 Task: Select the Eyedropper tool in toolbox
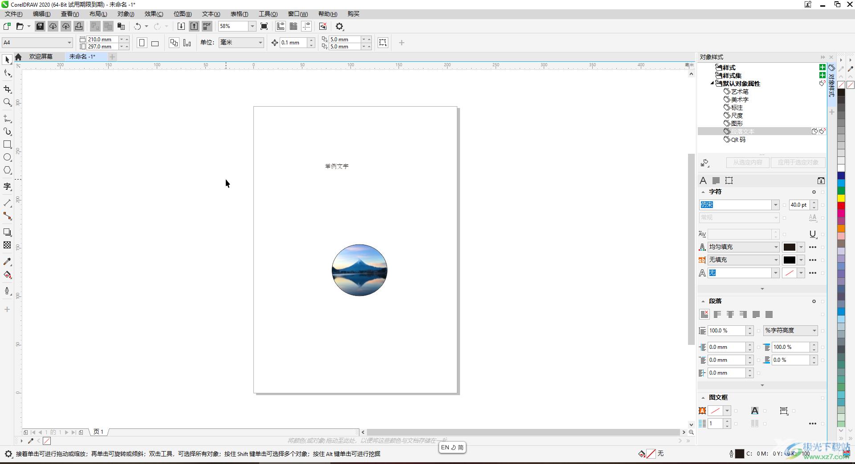coord(7,262)
